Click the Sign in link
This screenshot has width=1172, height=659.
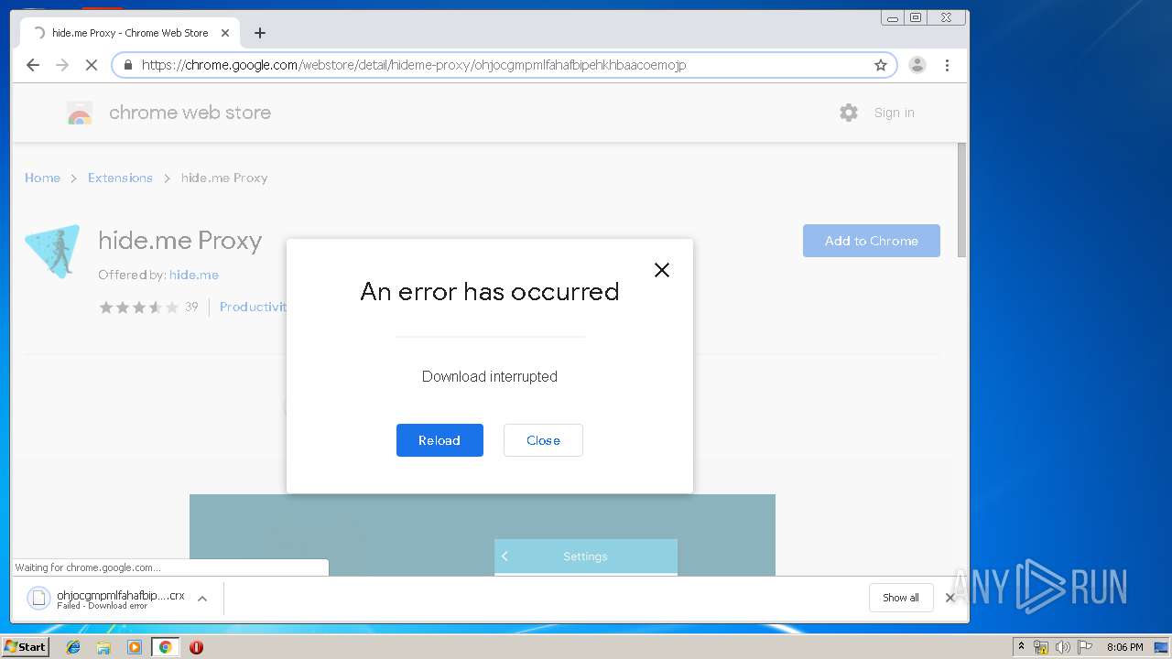coord(894,113)
